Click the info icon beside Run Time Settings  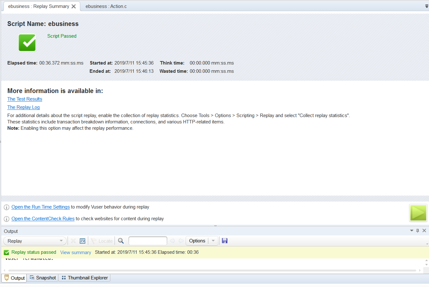[x=6, y=207]
